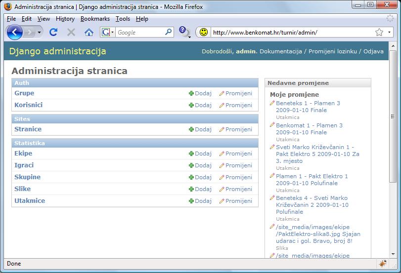401x273 pixels.
Task: Open the Slike model link
Action: tap(23, 189)
